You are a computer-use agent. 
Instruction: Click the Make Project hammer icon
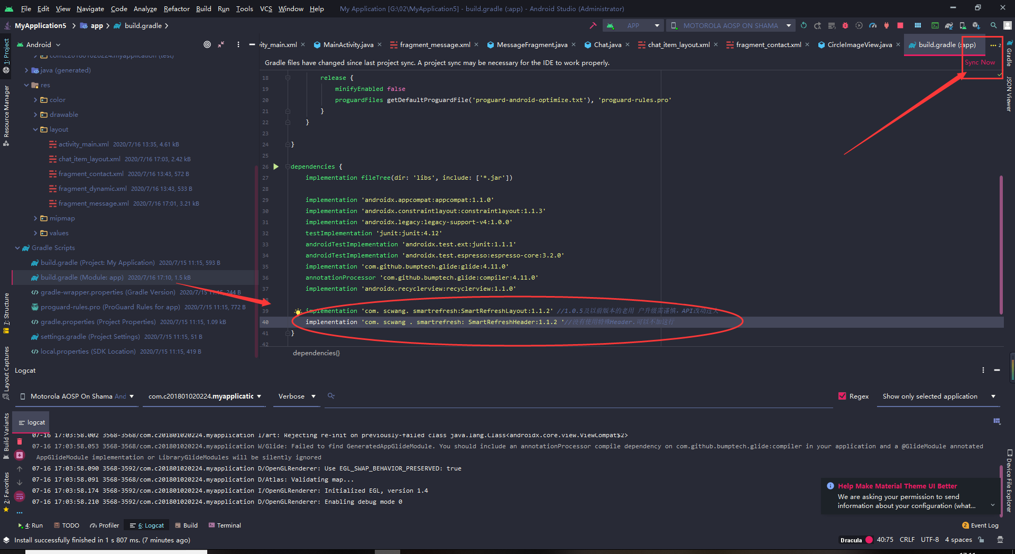click(593, 25)
